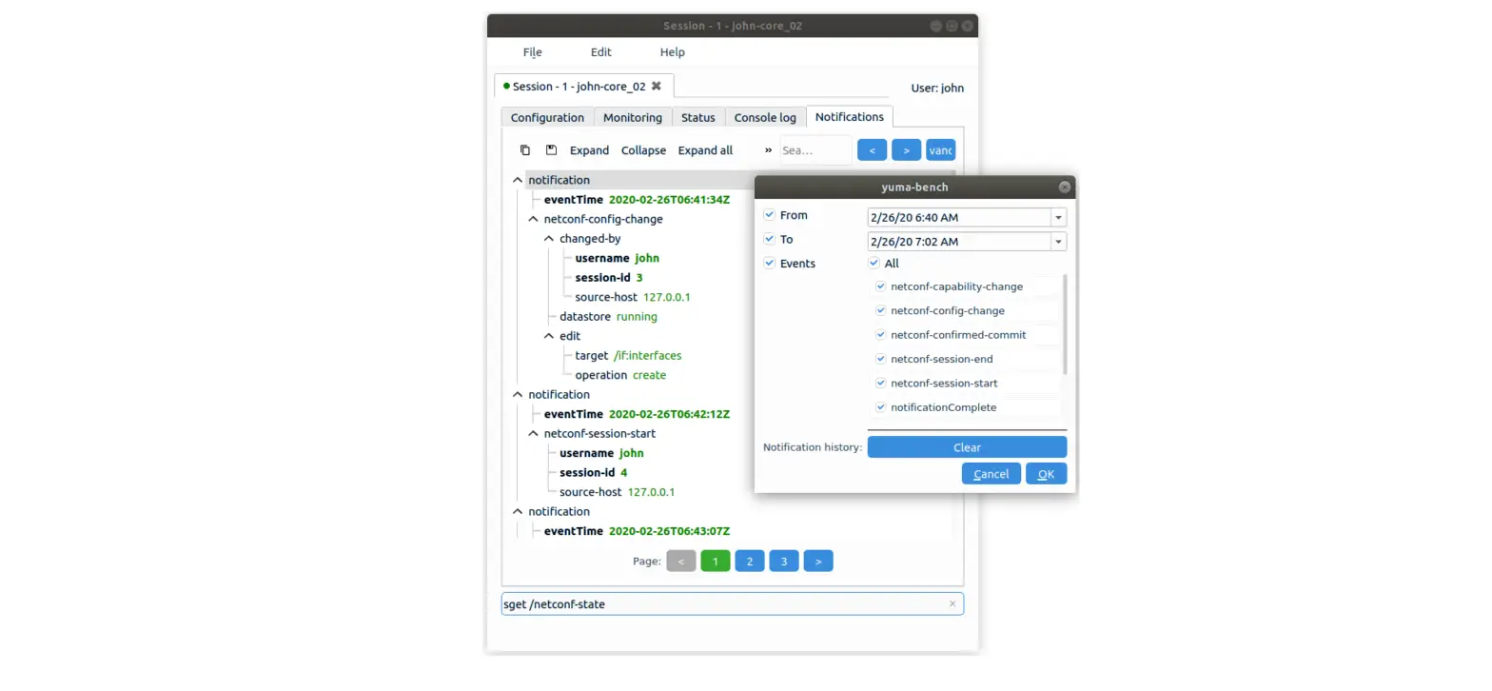
Task: Go to page 2 of notifications
Action: click(750, 561)
